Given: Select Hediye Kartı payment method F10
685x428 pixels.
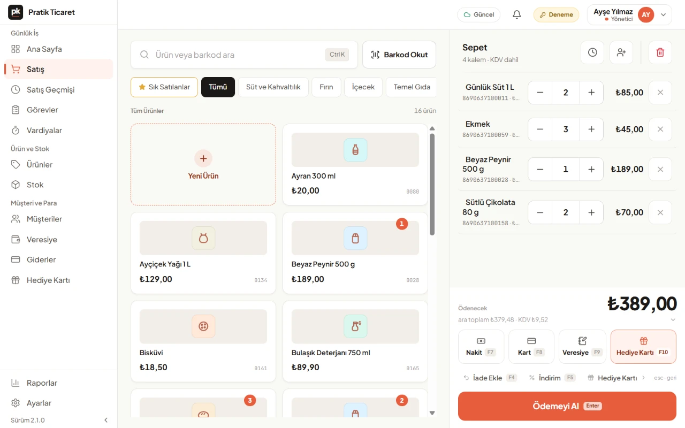Looking at the screenshot, I should (x=643, y=347).
